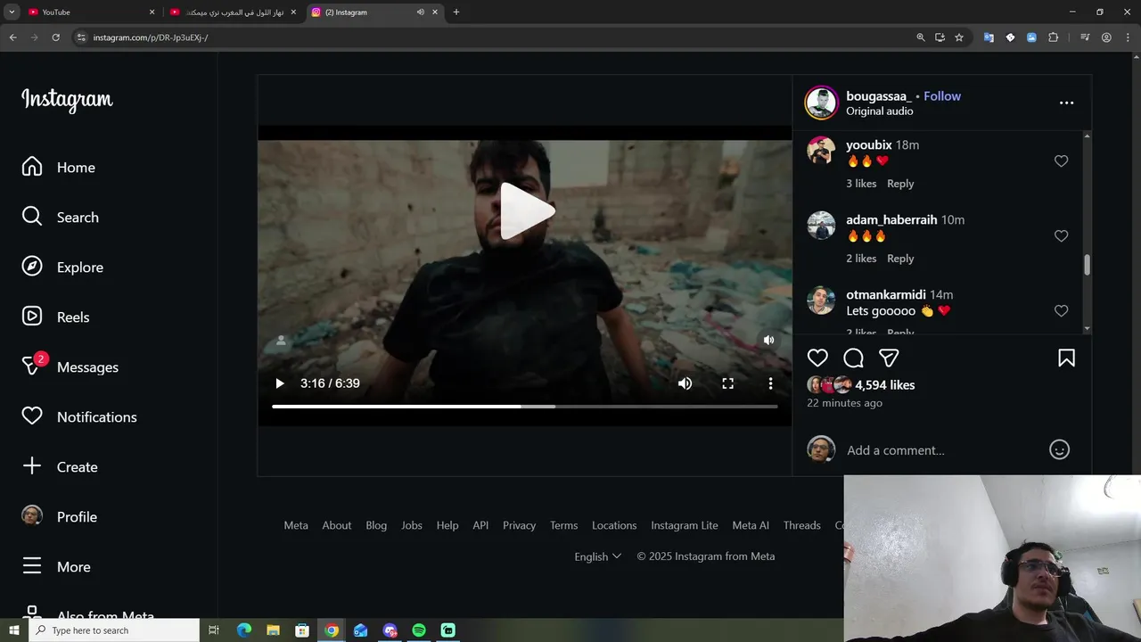Image resolution: width=1141 pixels, height=642 pixels.
Task: Open a new browser tab
Action: point(456,12)
